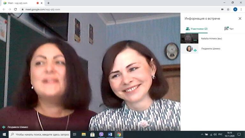
Task: Open network status in system tray
Action: (x=211, y=134)
